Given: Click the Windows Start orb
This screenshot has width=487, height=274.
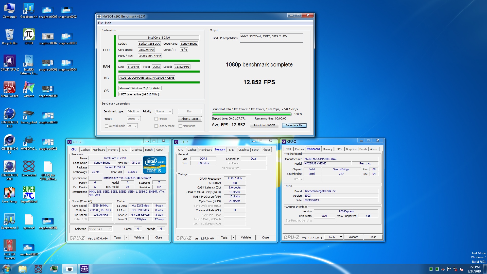Looking at the screenshot, I should [7, 269].
